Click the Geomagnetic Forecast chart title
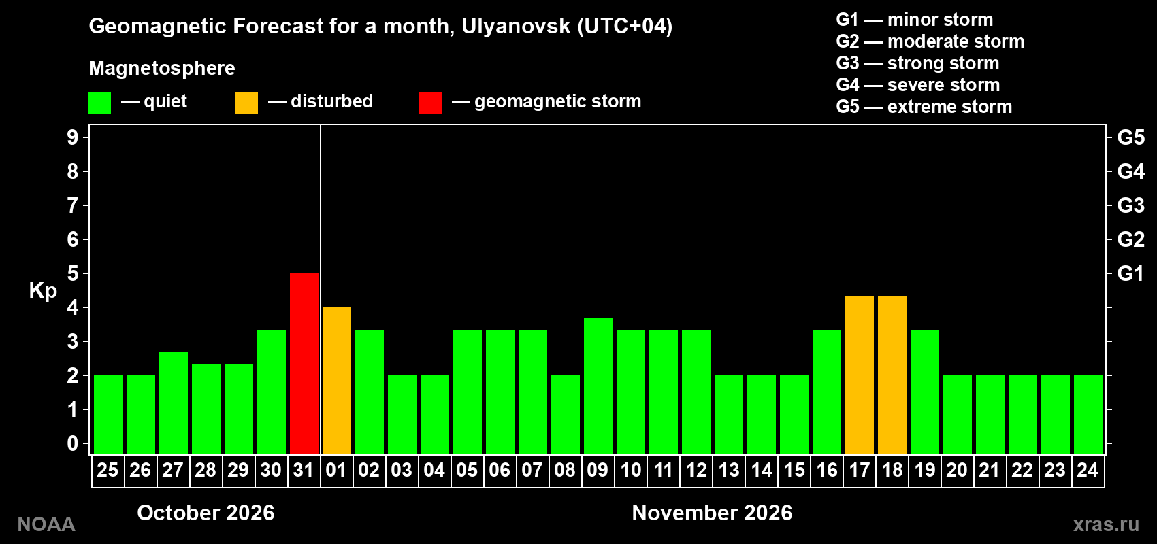The height and width of the screenshot is (544, 1157). pyautogui.click(x=380, y=26)
